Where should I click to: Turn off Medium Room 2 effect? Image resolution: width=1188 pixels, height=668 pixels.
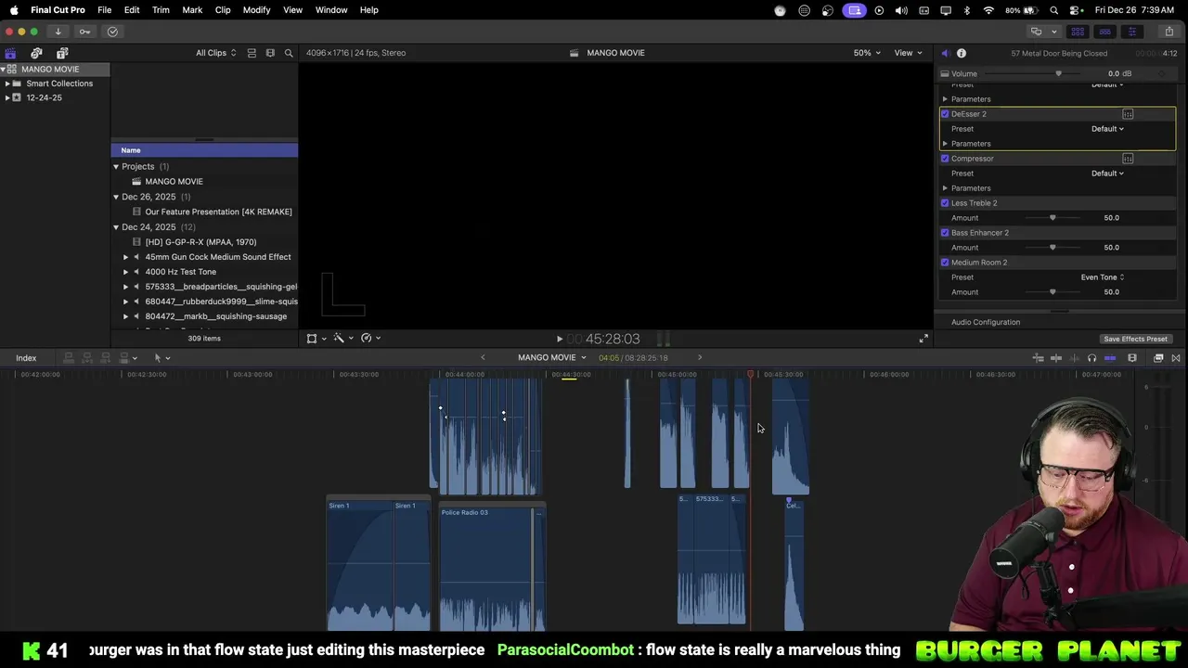click(945, 263)
